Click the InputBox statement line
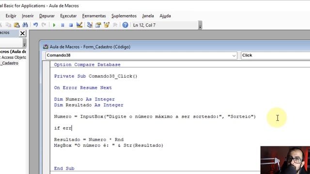This screenshot has width=310, height=174. coord(155,116)
